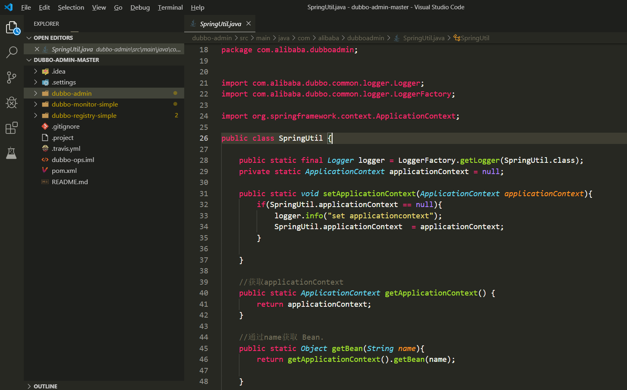
Task: Open the Selection menu
Action: point(71,7)
